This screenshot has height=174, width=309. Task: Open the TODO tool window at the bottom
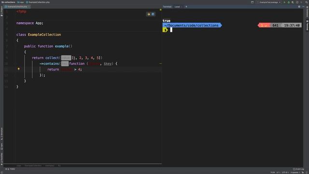[x=10, y=169]
